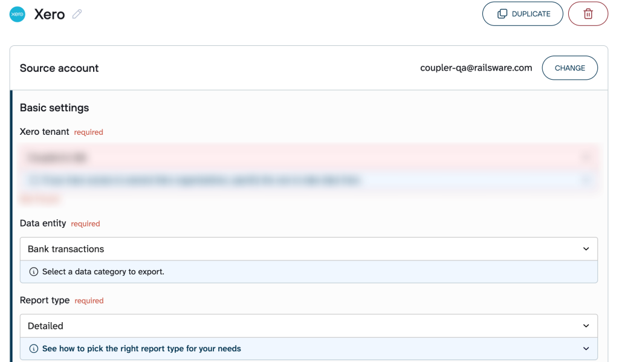Open the Report type dropdown

point(309,326)
